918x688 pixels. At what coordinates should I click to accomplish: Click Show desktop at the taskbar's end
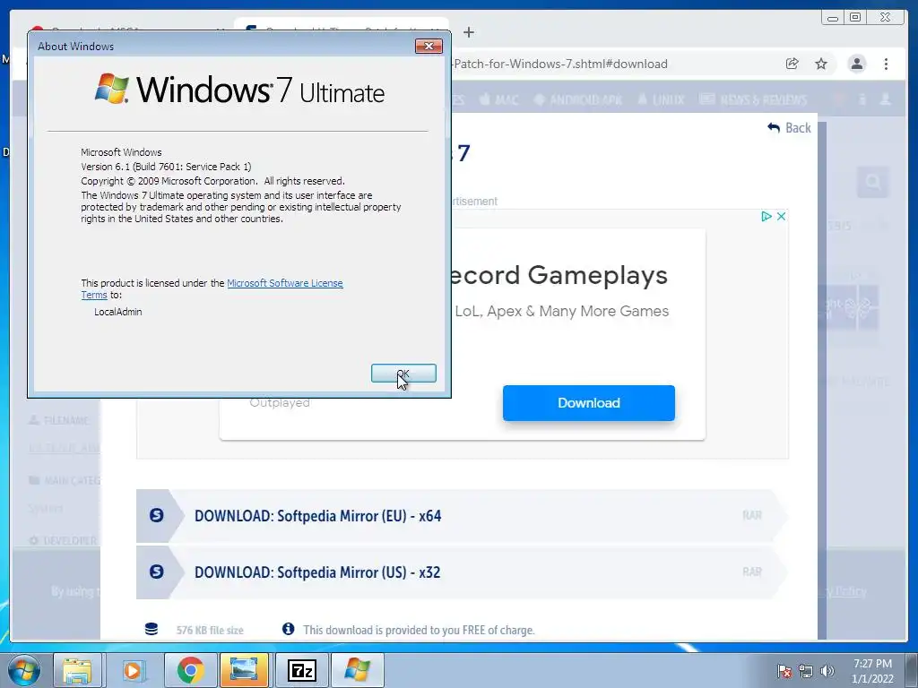coord(913,670)
